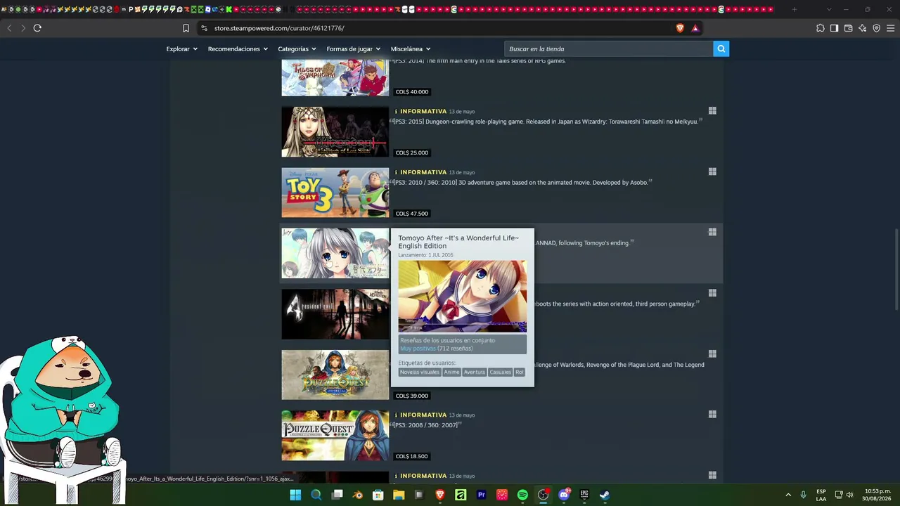The image size is (900, 506).
Task: Open the browser extensions puzzle icon
Action: coord(820,28)
